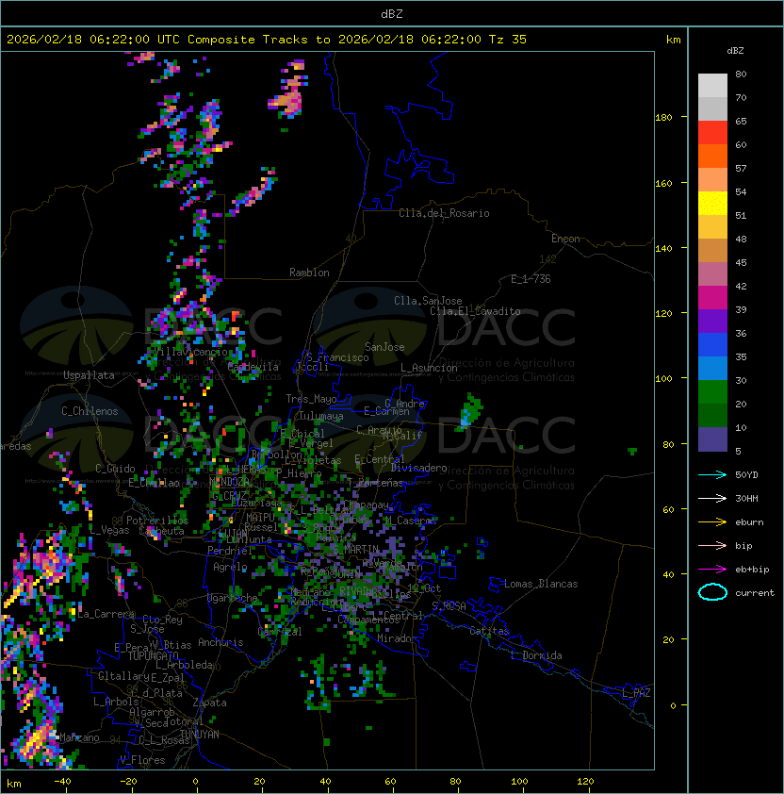Pick the light gray swatch below 80
Screen dimensions: 784x794
[x=712, y=86]
